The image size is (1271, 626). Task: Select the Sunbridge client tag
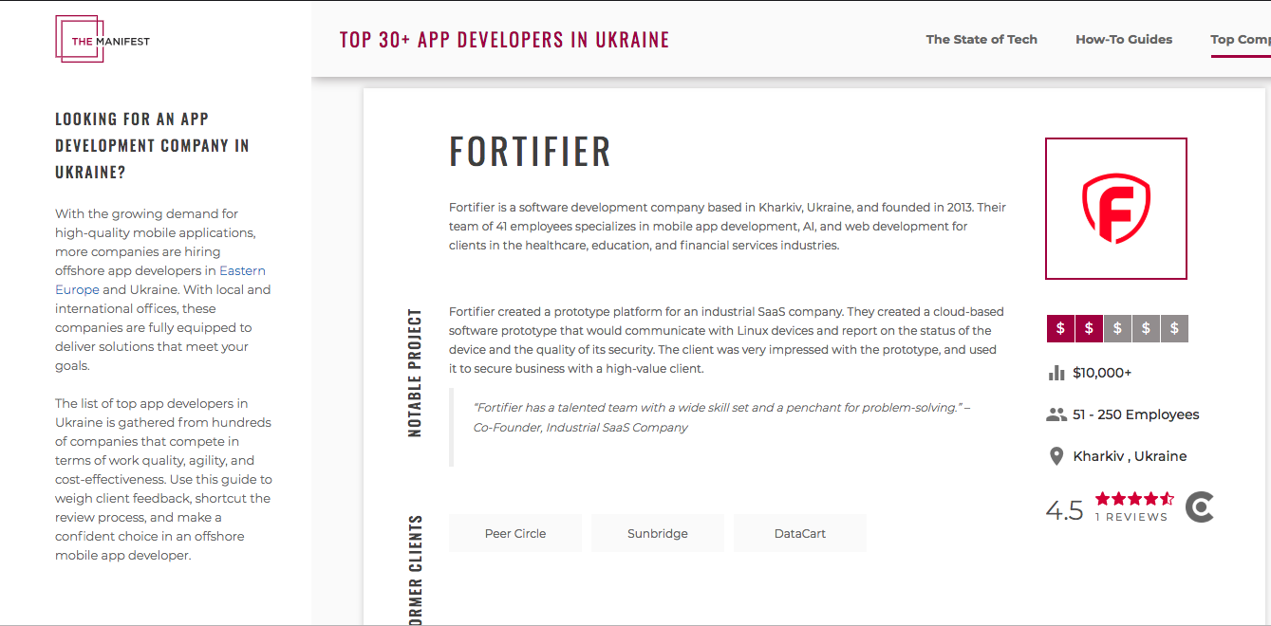click(658, 533)
